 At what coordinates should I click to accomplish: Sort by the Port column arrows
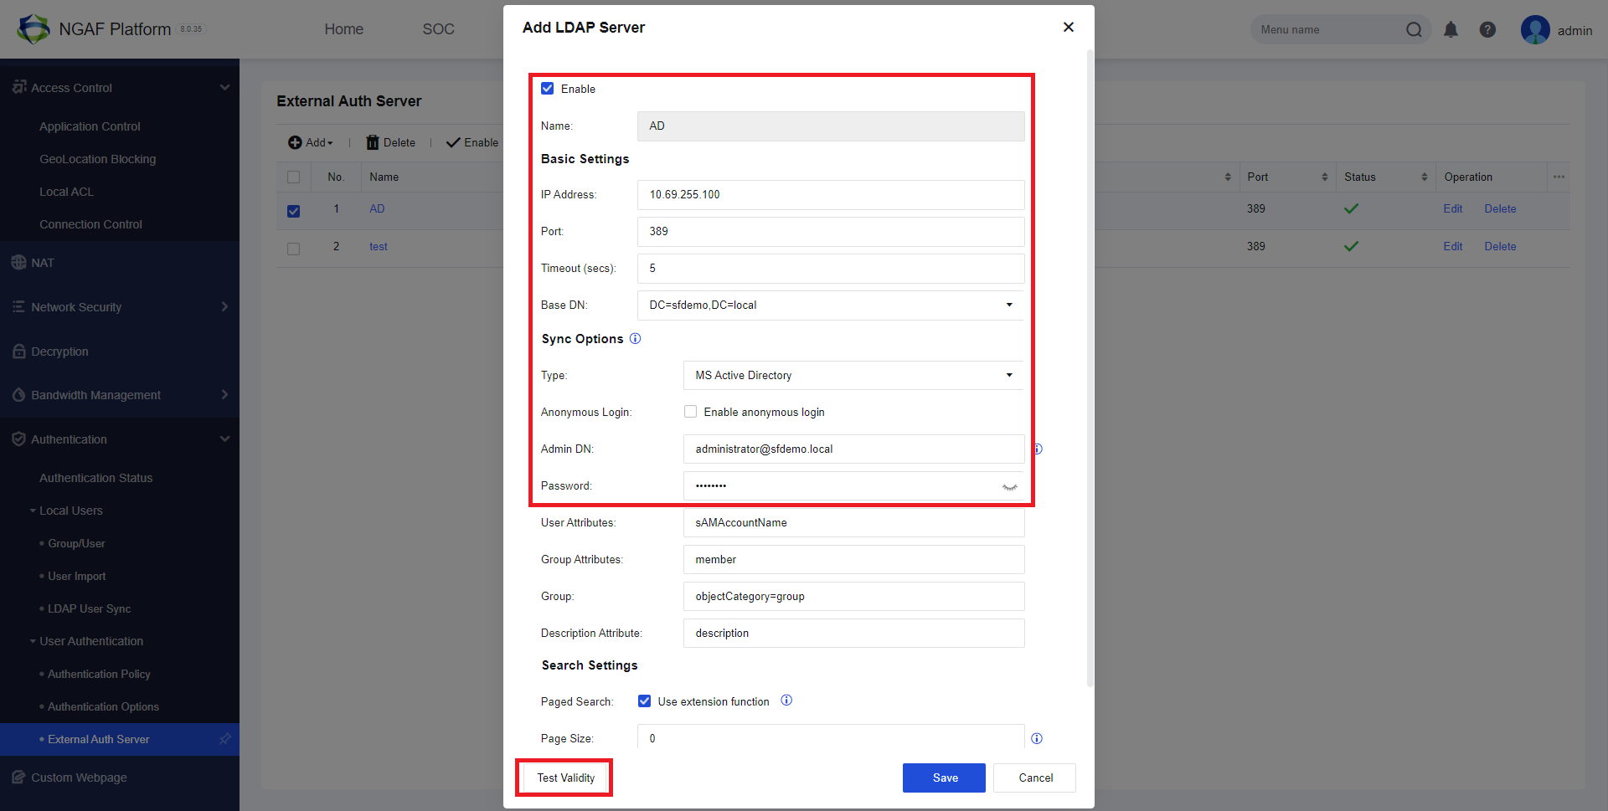pyautogui.click(x=1325, y=177)
